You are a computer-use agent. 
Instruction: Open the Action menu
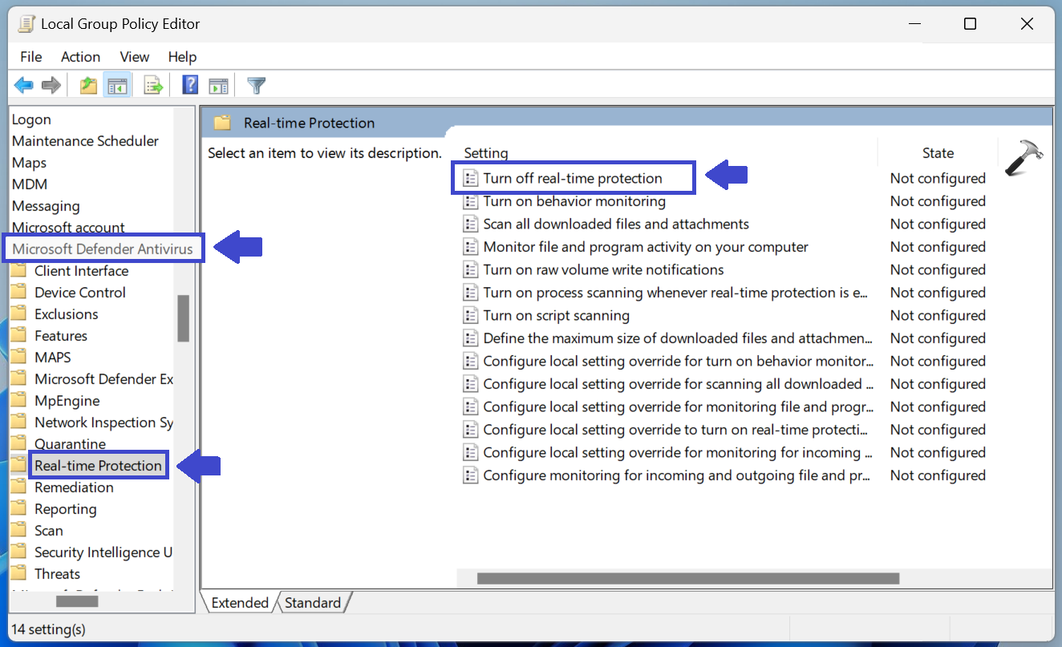[80, 56]
